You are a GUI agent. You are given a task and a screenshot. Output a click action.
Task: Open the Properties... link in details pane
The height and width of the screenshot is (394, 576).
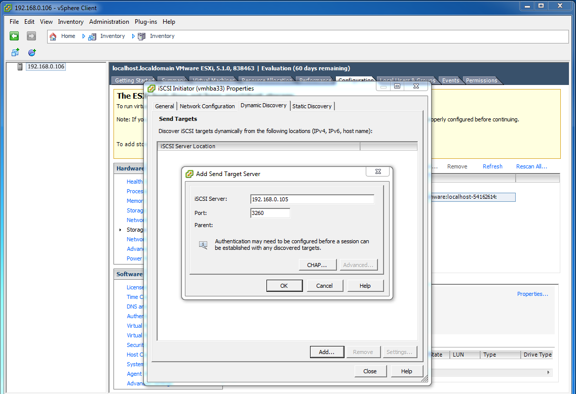tap(532, 294)
